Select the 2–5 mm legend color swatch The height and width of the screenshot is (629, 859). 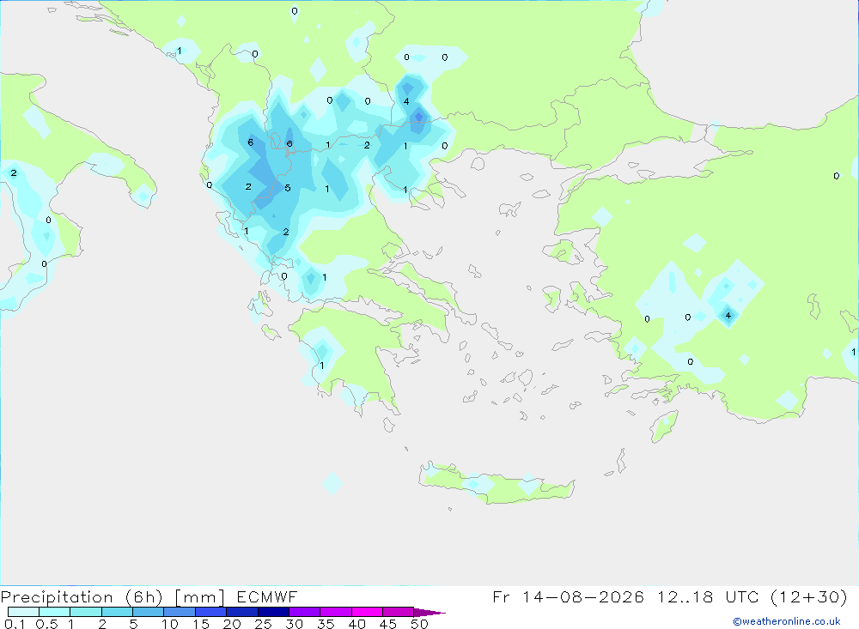point(117,612)
